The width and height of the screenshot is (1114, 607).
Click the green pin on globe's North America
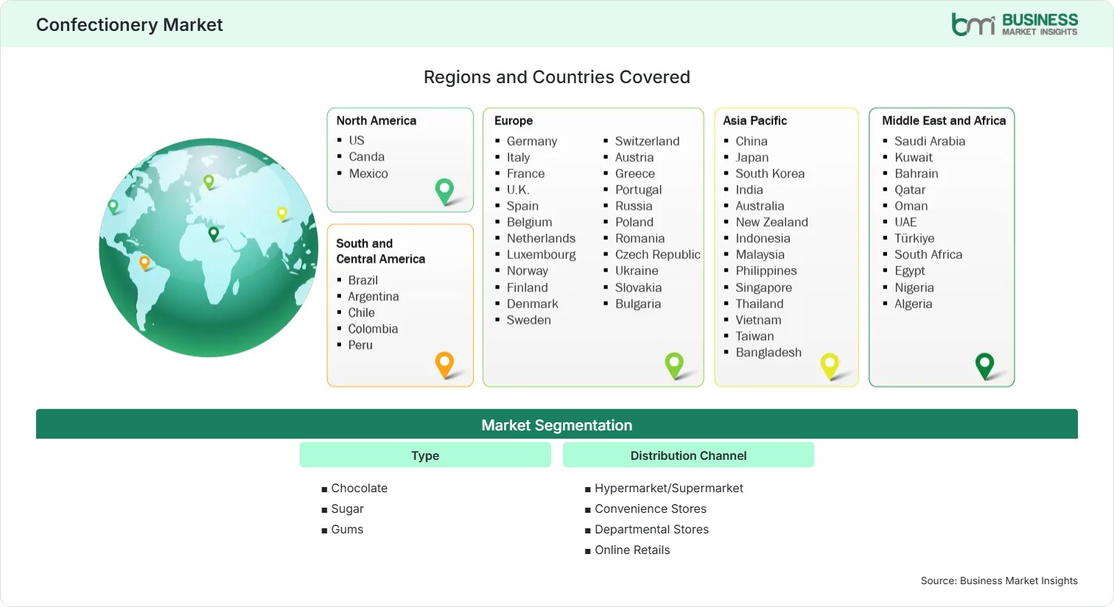pos(113,207)
